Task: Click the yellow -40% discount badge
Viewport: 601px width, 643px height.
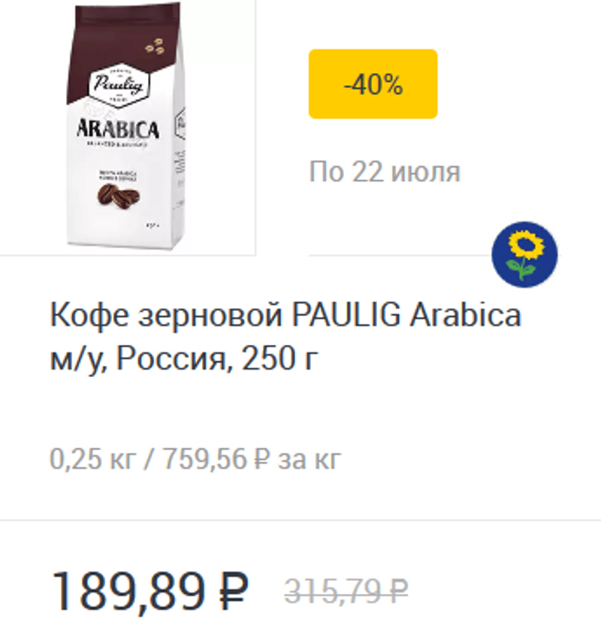Action: click(373, 84)
